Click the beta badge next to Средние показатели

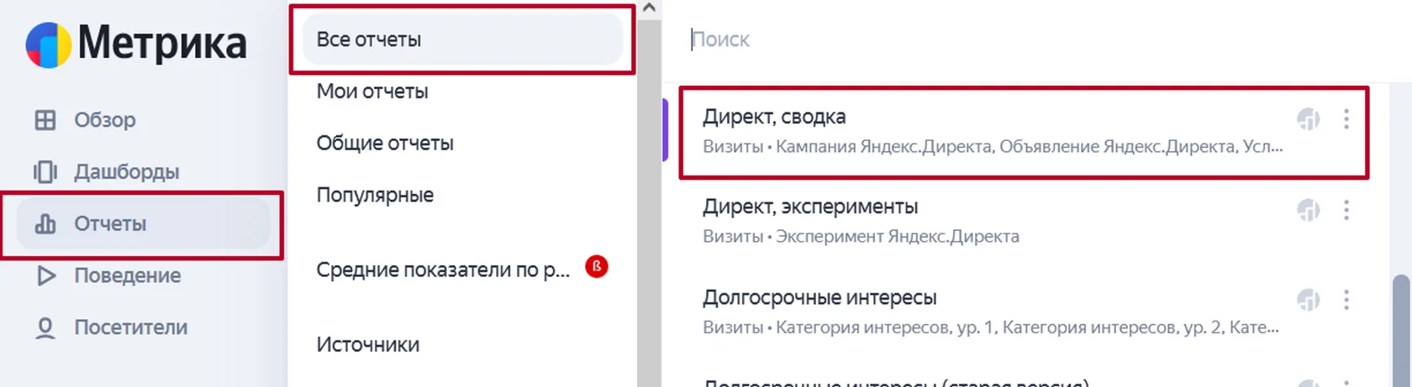pyautogui.click(x=597, y=267)
